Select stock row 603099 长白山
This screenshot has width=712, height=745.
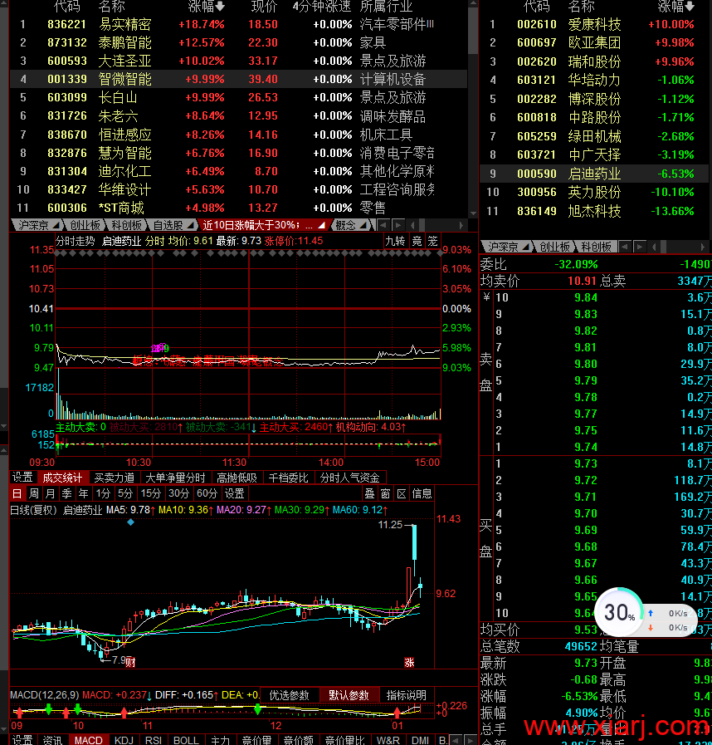(x=238, y=97)
